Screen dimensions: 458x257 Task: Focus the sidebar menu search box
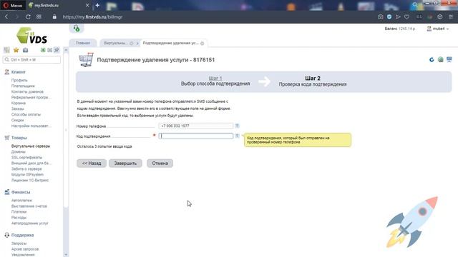[x=31, y=60]
